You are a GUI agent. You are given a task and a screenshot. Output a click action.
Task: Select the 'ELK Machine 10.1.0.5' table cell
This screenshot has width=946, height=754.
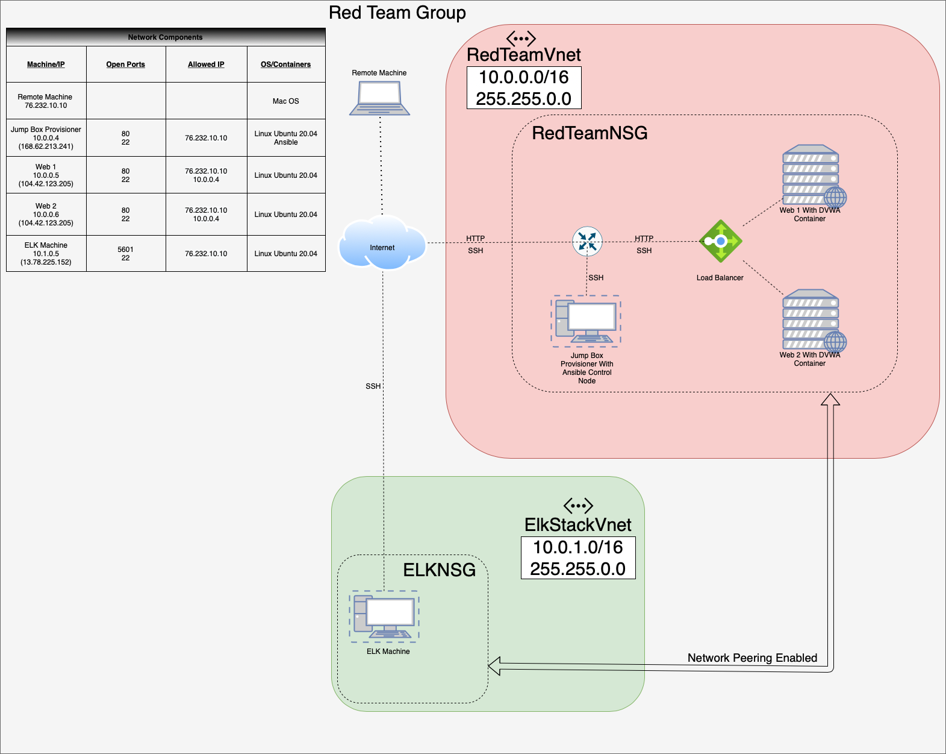[46, 254]
